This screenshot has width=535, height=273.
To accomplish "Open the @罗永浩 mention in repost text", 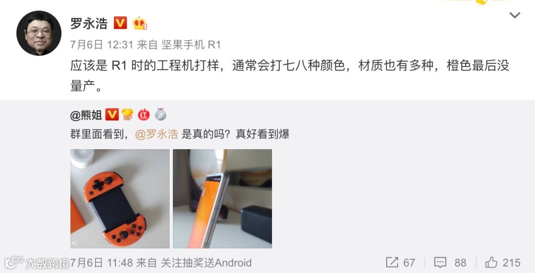I will tap(157, 134).
